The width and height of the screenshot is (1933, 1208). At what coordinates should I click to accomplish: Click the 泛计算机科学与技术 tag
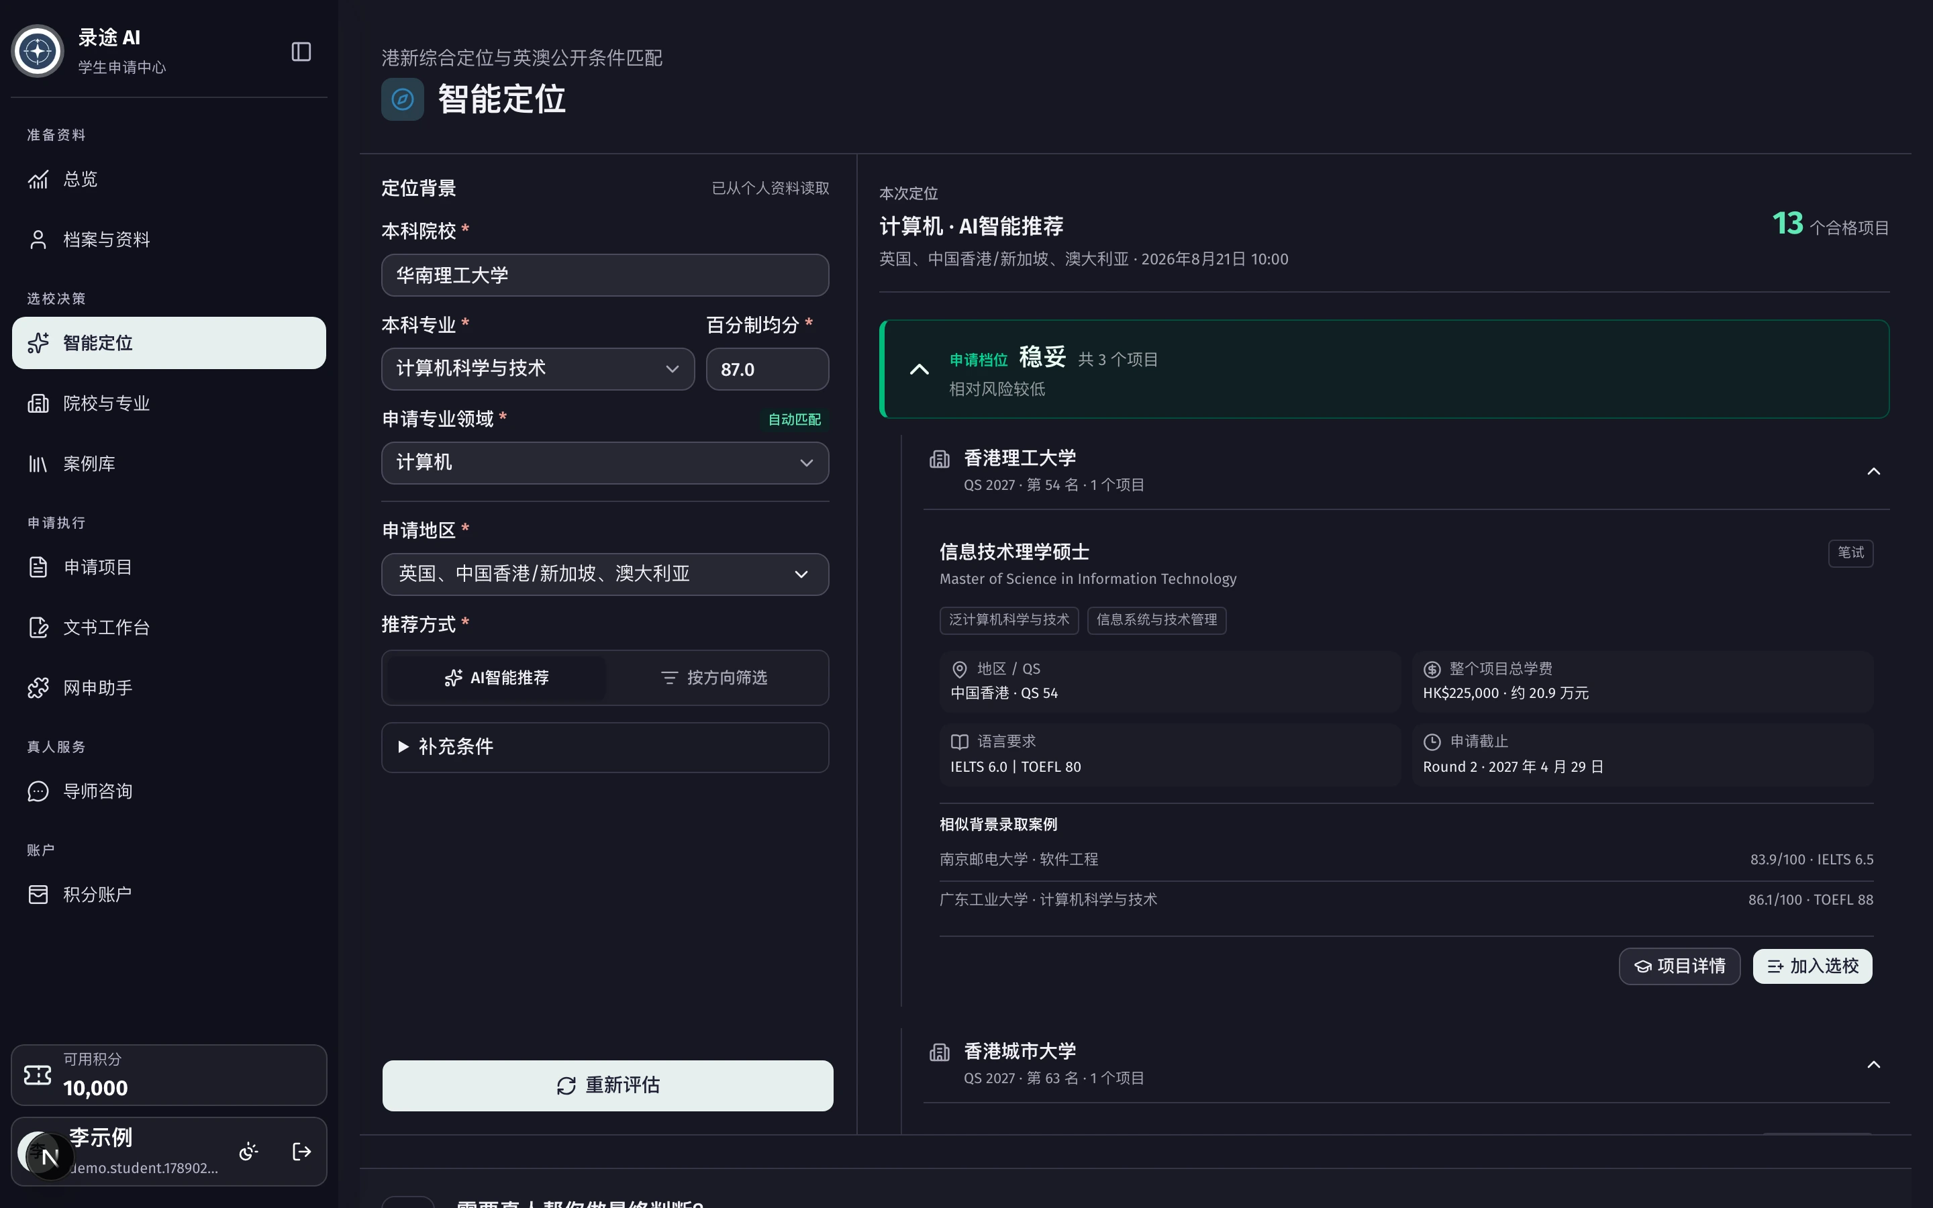coord(1009,620)
